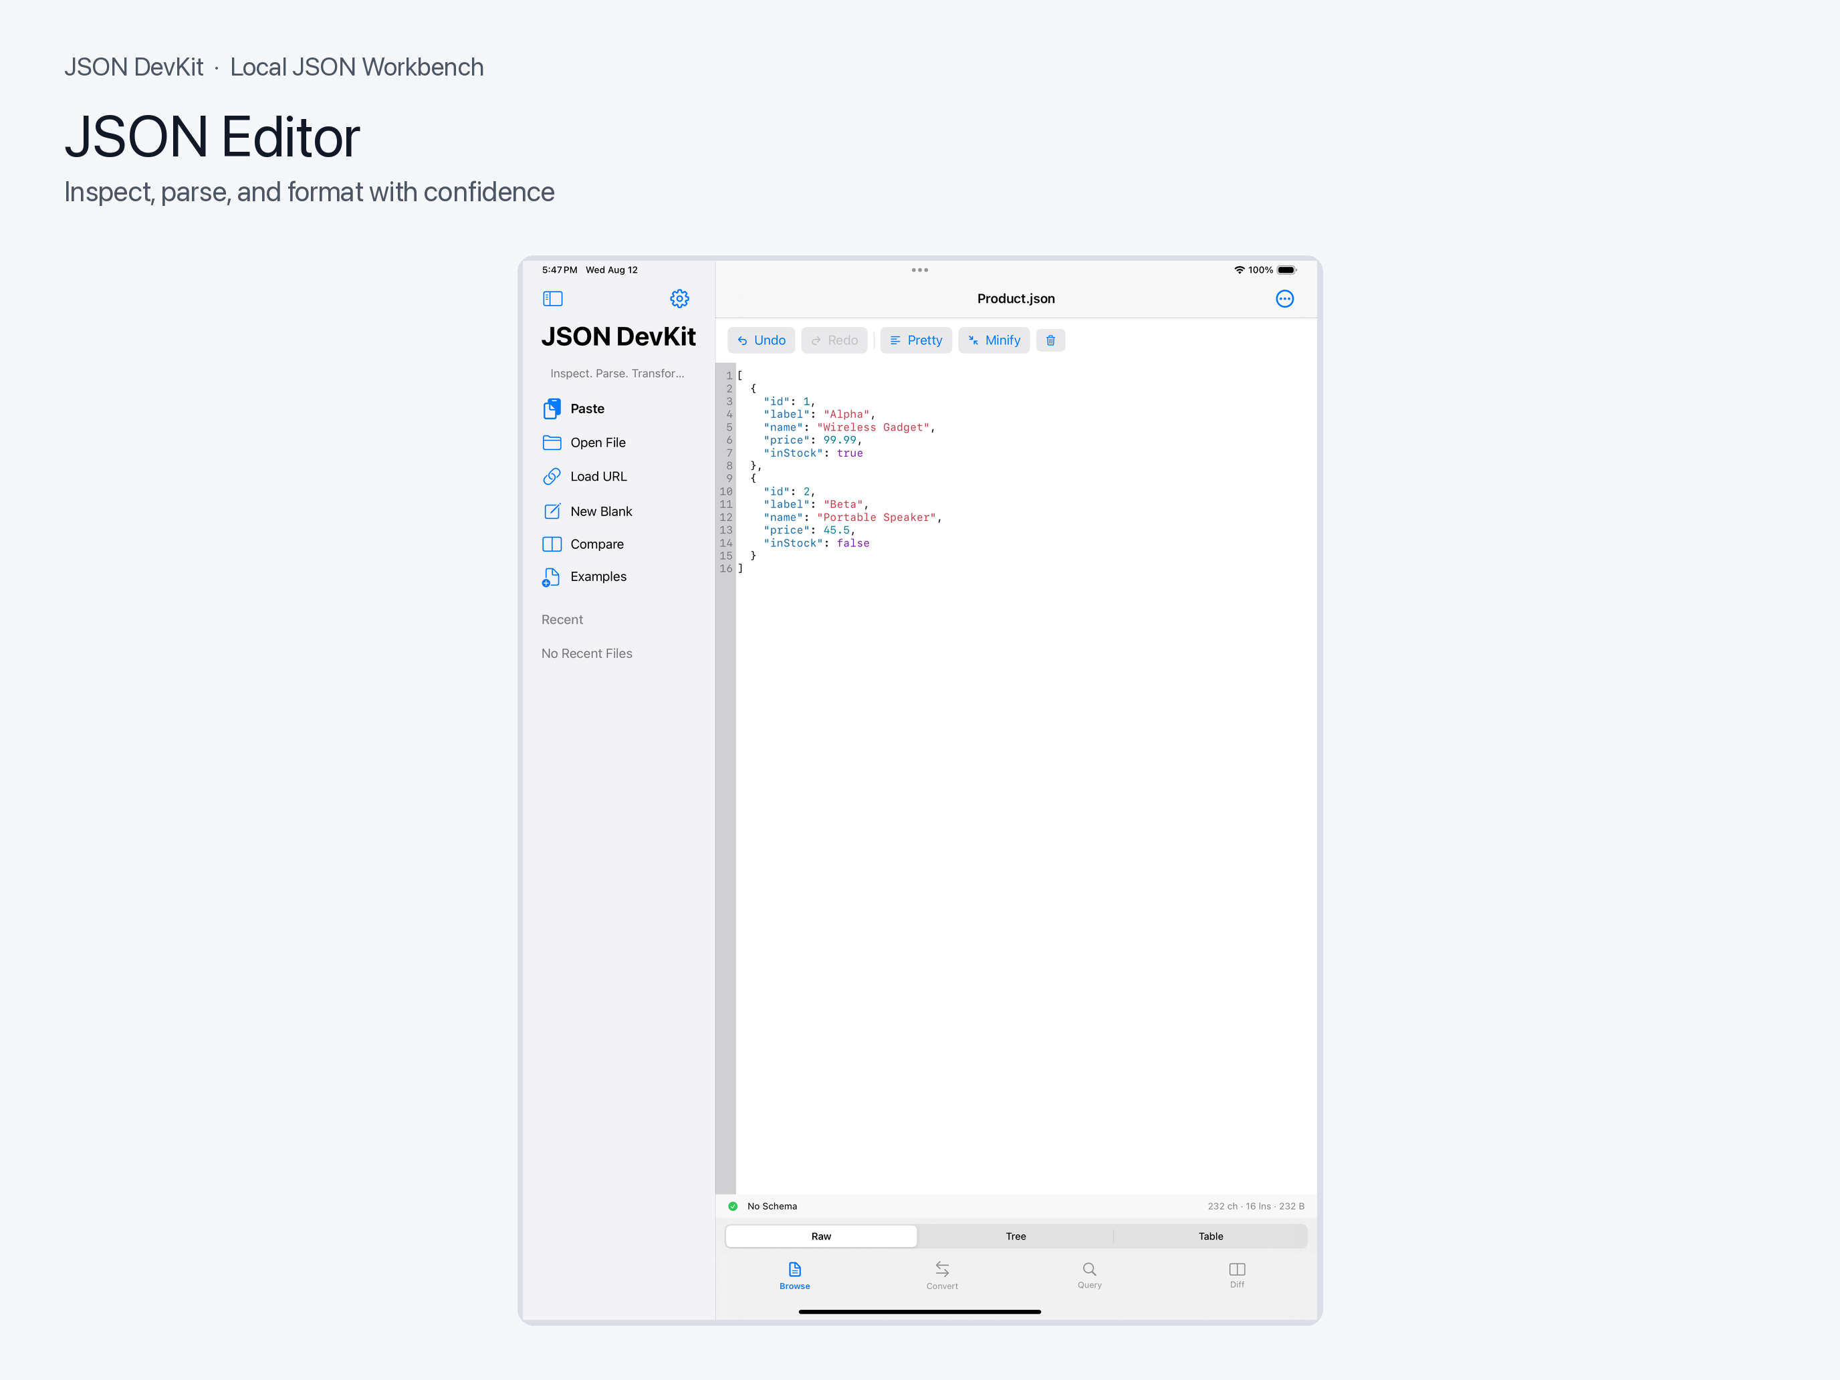The width and height of the screenshot is (1840, 1380).
Task: Click the Open File folder icon
Action: point(552,443)
